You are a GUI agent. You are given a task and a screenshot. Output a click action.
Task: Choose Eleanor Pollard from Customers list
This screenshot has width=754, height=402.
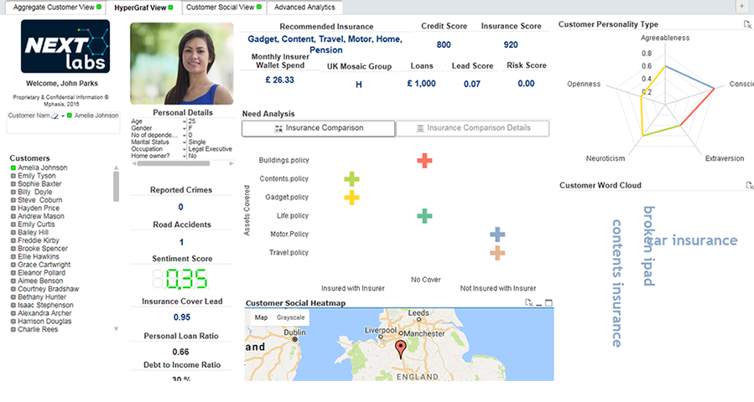point(41,273)
